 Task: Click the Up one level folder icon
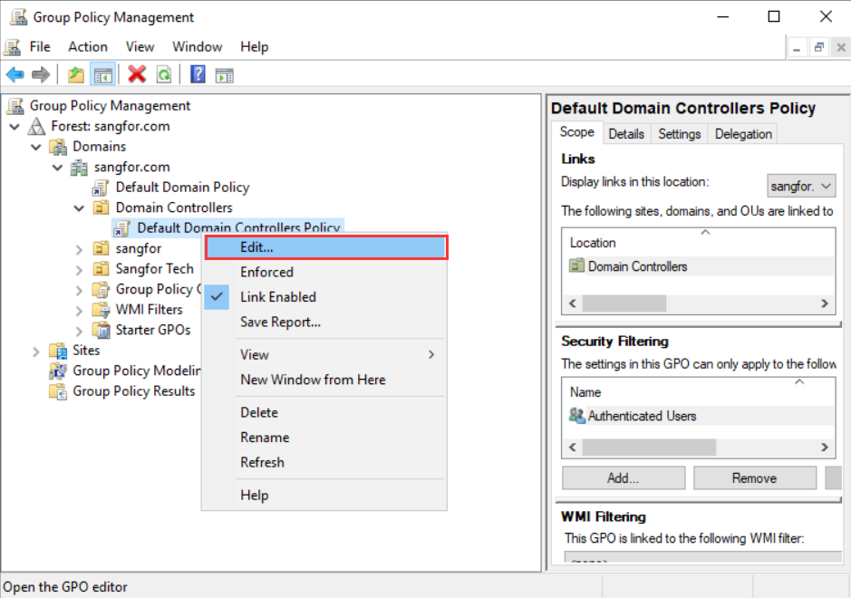click(x=76, y=75)
